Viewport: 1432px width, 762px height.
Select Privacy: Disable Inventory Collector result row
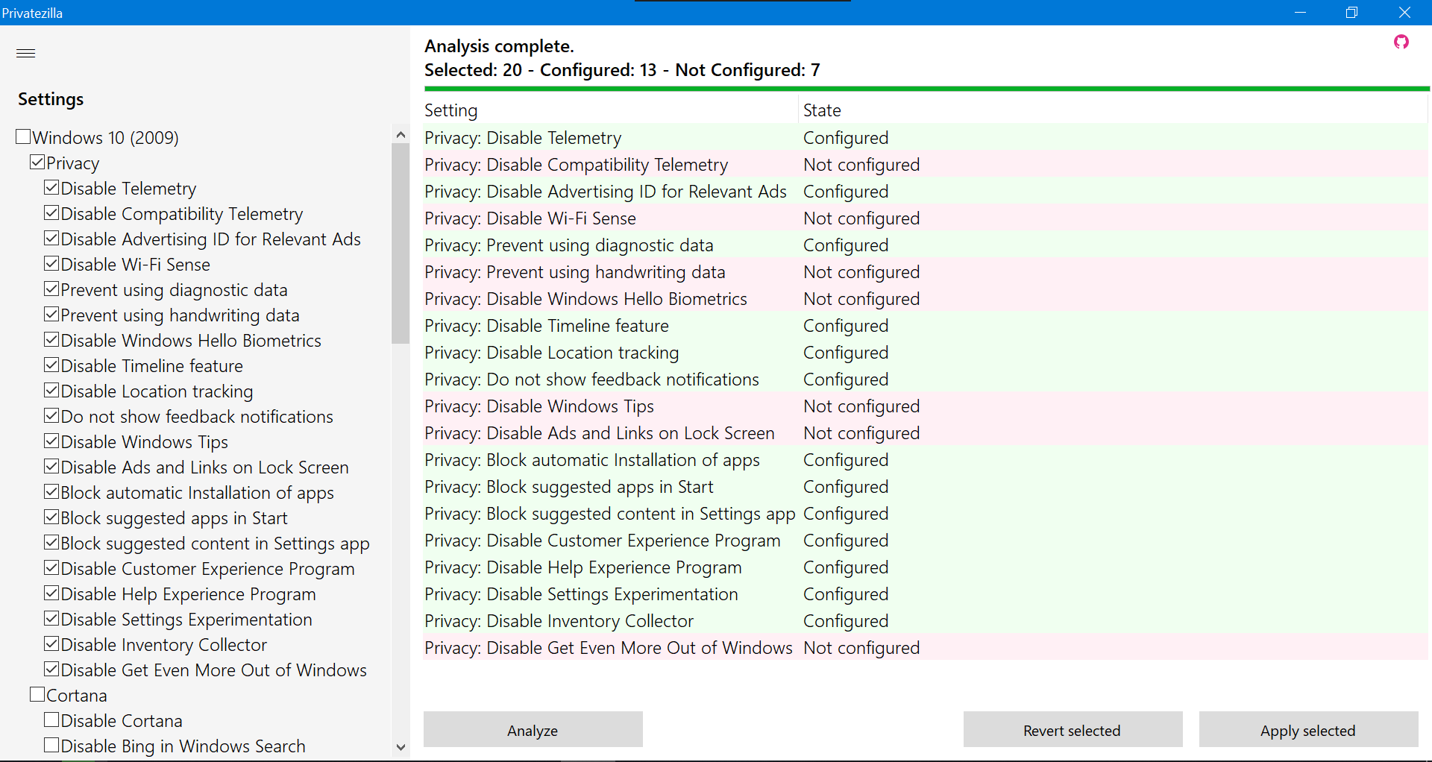click(x=926, y=621)
